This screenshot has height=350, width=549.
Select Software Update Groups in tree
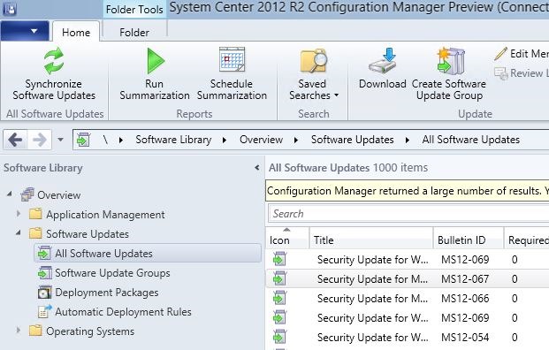pyautogui.click(x=112, y=272)
